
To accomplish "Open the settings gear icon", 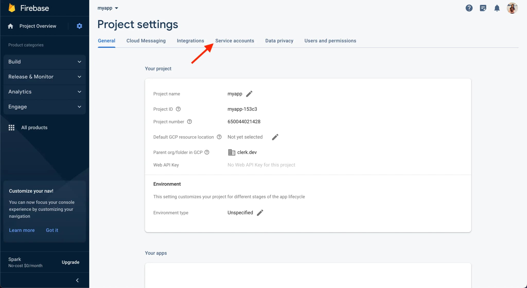I will (x=80, y=26).
